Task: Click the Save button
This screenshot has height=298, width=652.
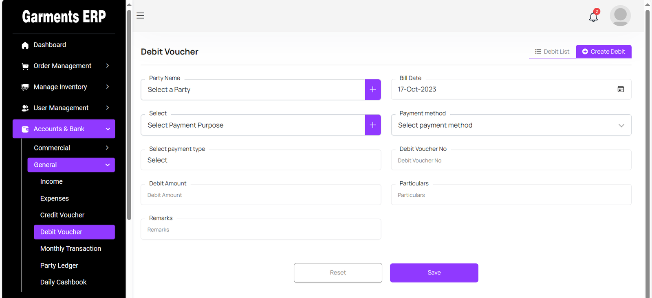Action: click(x=434, y=273)
